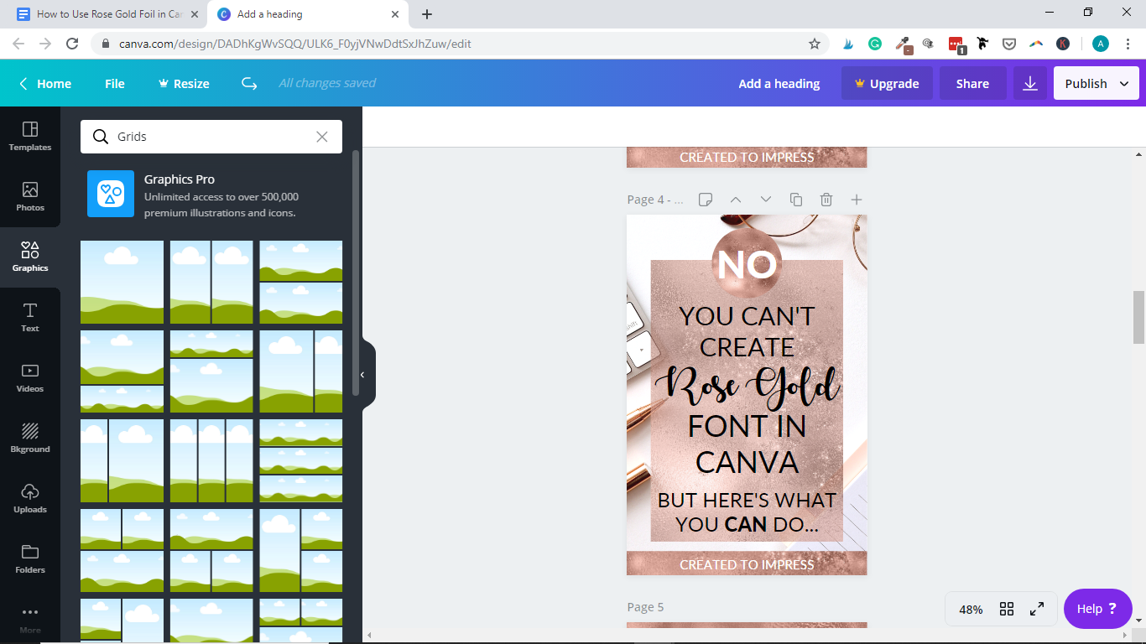The height and width of the screenshot is (644, 1146).
Task: Open the Templates panel in the sidebar
Action: point(30,136)
